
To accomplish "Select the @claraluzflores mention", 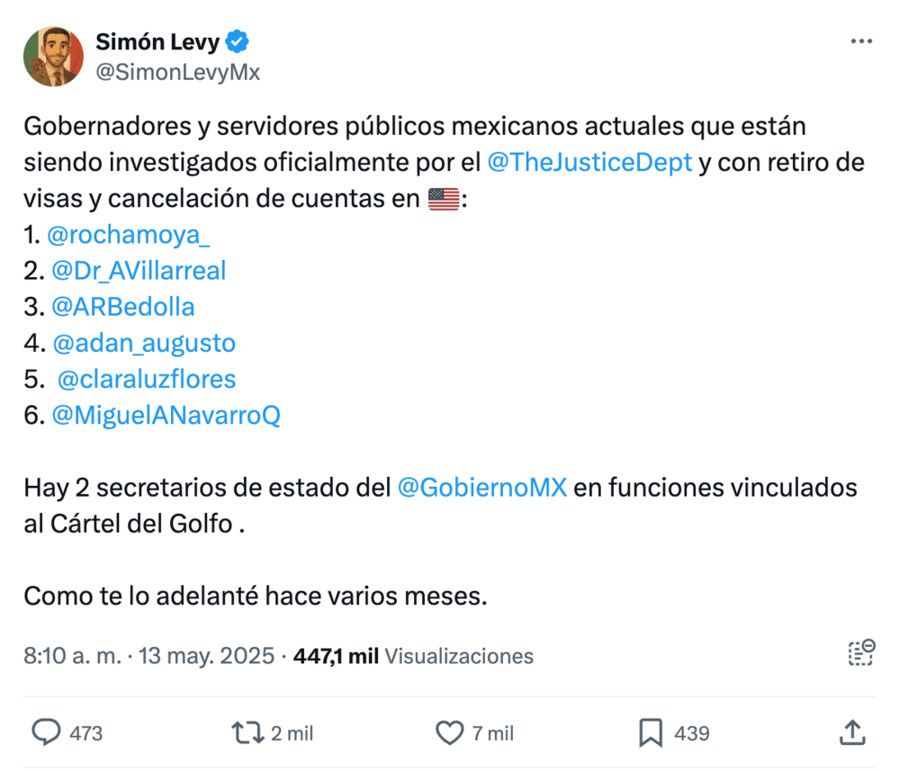I will pyautogui.click(x=147, y=379).
